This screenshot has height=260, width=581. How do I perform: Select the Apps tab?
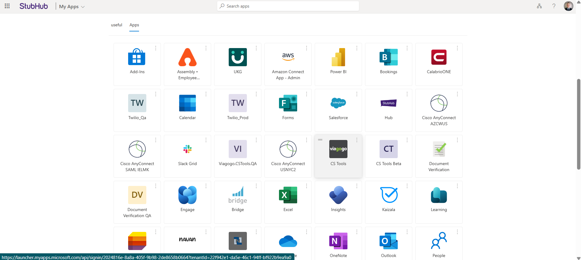(134, 25)
